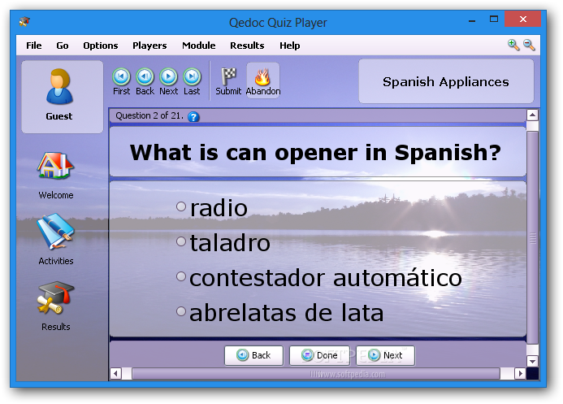This screenshot has height=404, width=563.
Task: Select contestador automático option
Action: click(x=181, y=276)
